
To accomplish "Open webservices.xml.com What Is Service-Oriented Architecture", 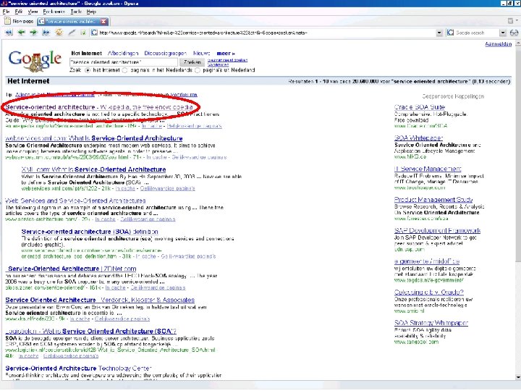I will [x=93, y=138].
